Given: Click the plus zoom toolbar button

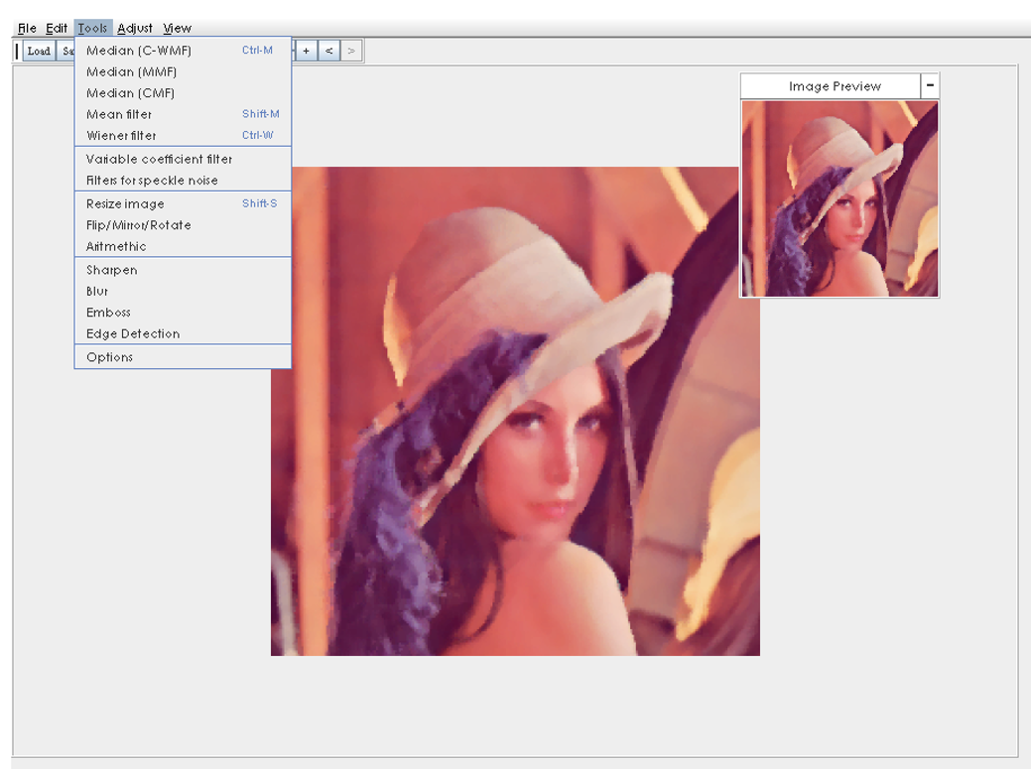Looking at the screenshot, I should click(x=307, y=51).
